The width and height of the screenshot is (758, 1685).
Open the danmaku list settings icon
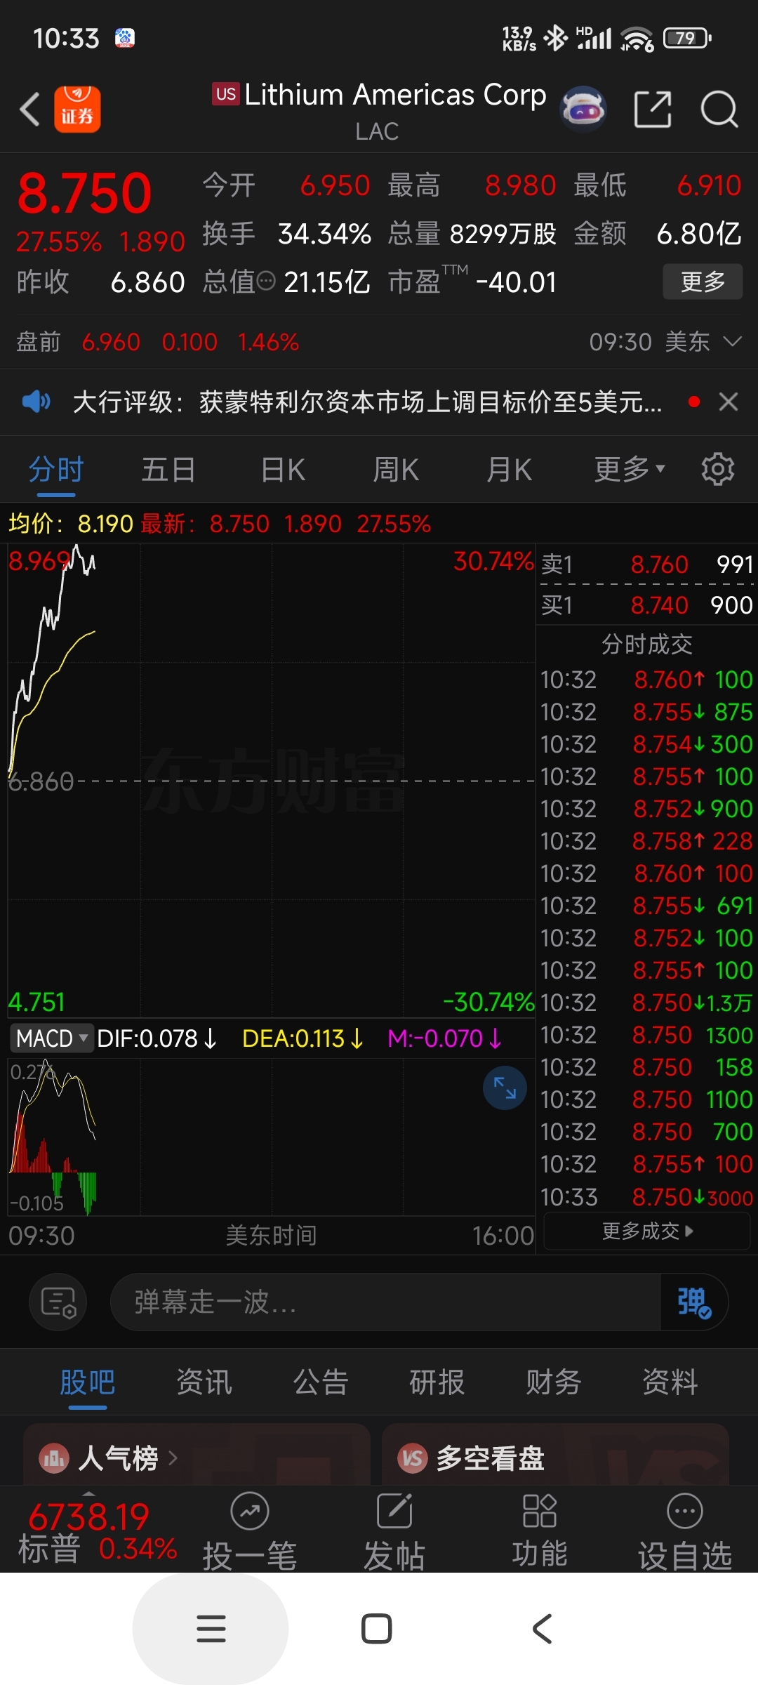pos(58,1302)
